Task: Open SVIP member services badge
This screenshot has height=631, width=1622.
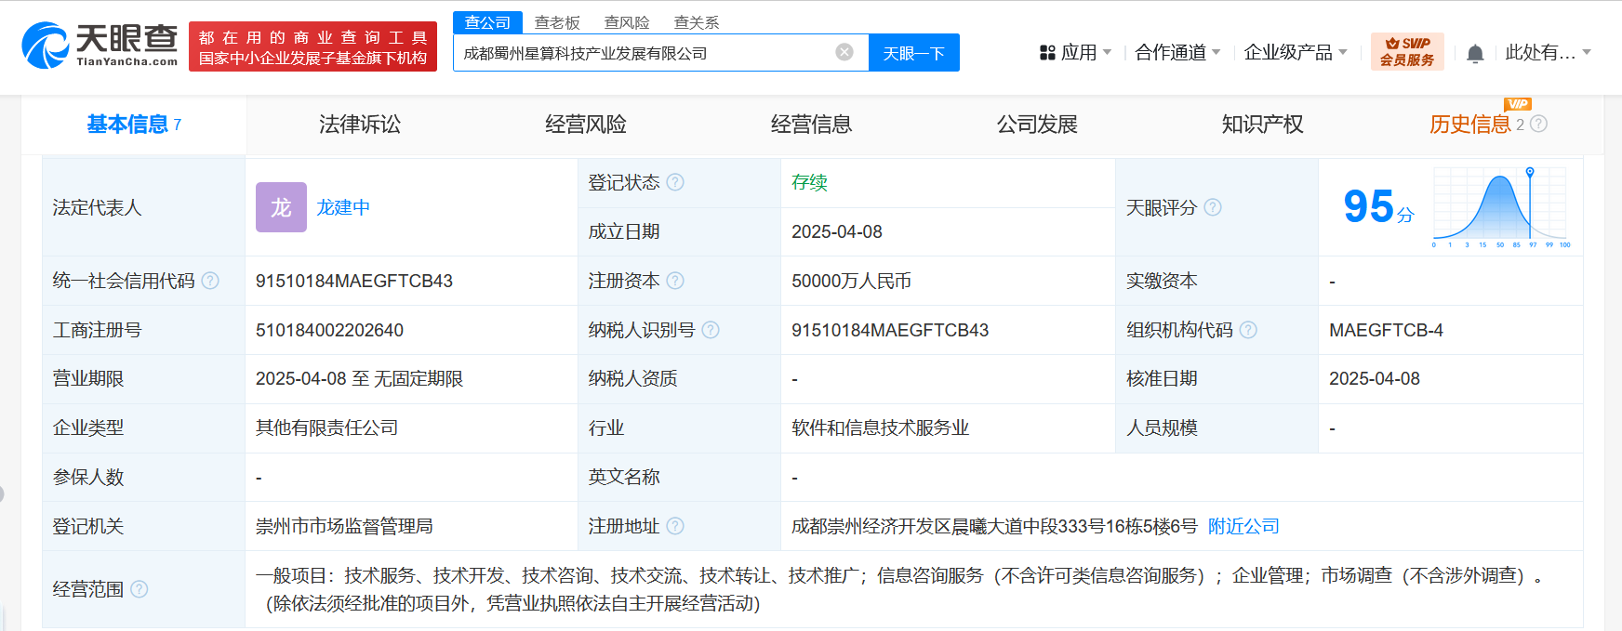Action: click(x=1406, y=52)
